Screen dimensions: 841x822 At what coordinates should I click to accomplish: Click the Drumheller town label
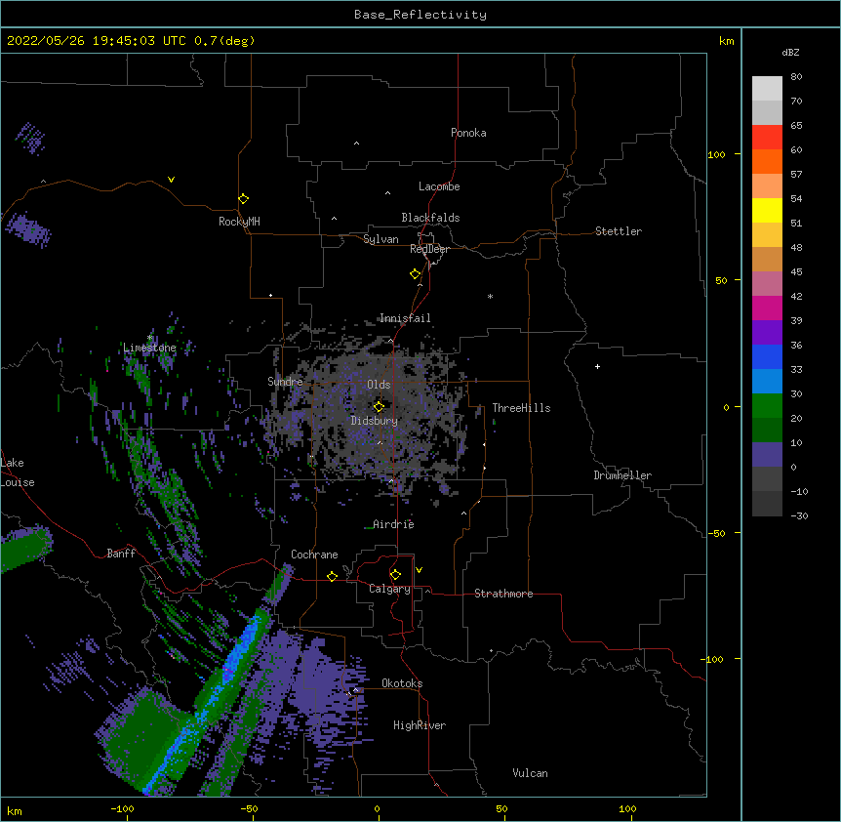622,475
